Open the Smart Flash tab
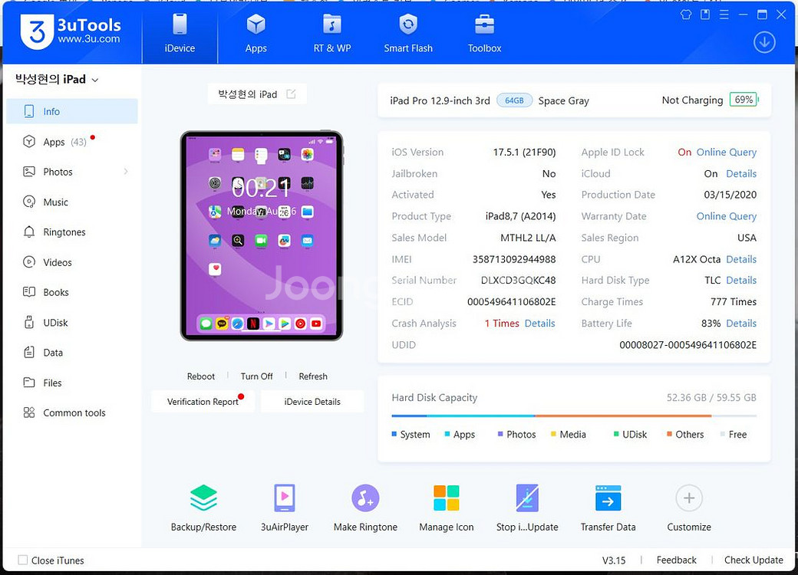The image size is (798, 575). [x=408, y=34]
